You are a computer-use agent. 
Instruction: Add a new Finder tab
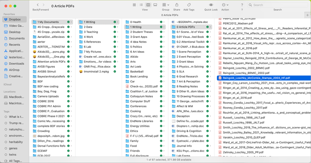click(x=308, y=15)
